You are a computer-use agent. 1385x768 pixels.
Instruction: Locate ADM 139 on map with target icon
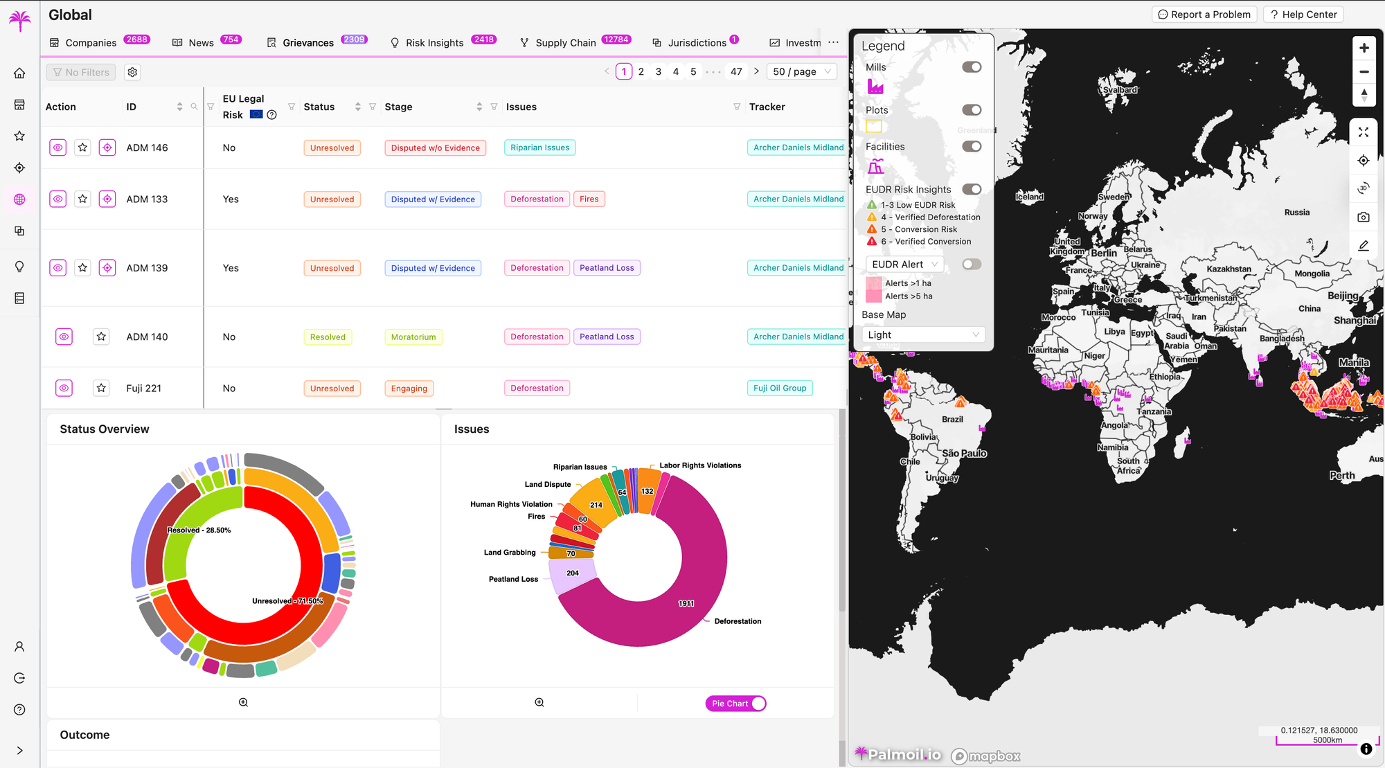(107, 268)
